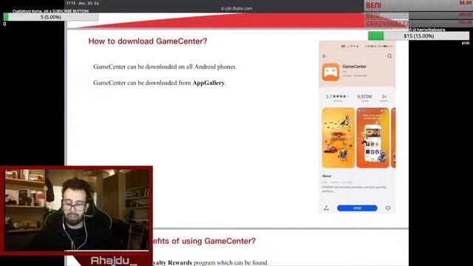Image resolution: width=473 pixels, height=266 pixels.
Task: Click the 3.7 star rating
Action: [337, 97]
